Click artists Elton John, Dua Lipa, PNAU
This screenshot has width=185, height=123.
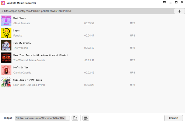click(29, 85)
